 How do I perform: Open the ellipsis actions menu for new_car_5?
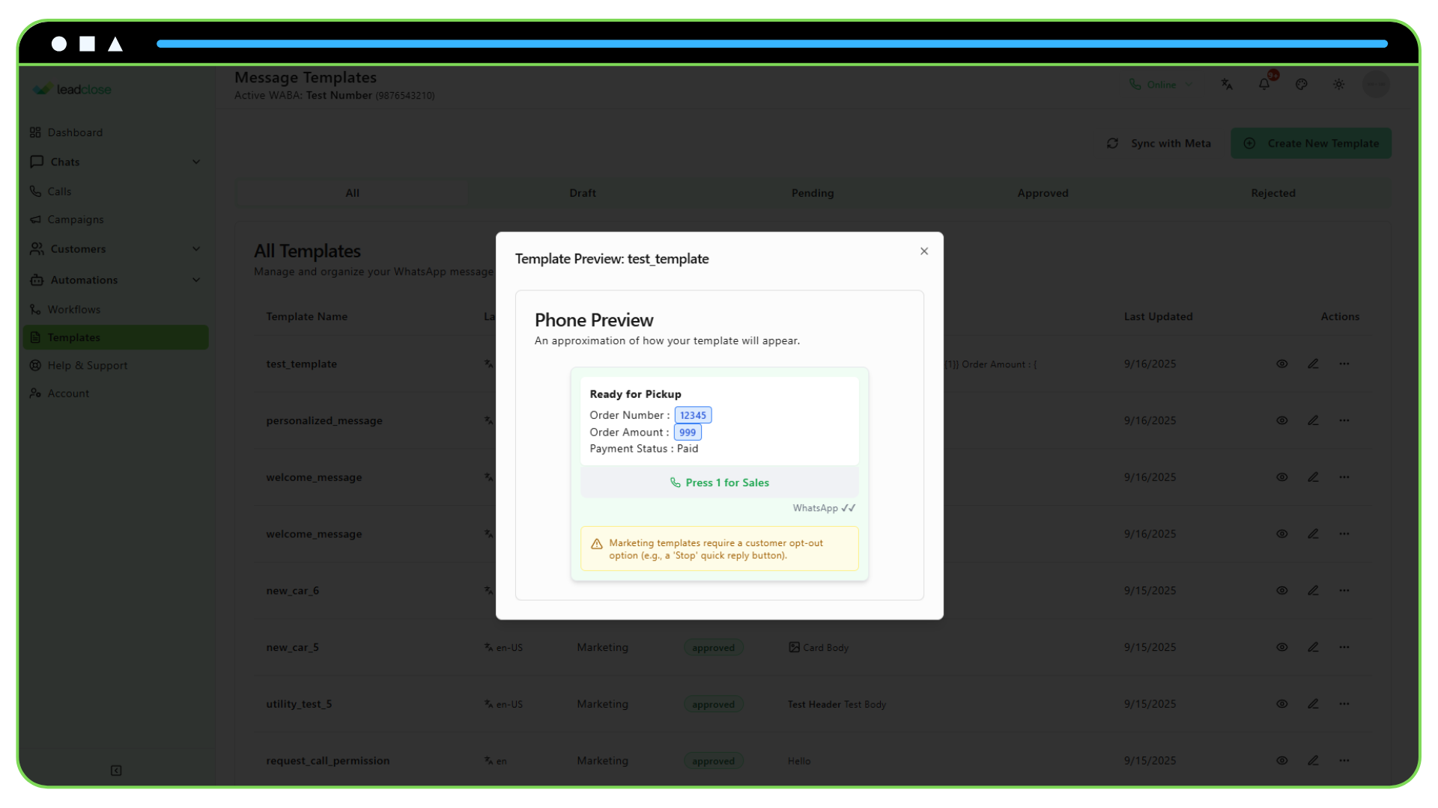pos(1344,647)
